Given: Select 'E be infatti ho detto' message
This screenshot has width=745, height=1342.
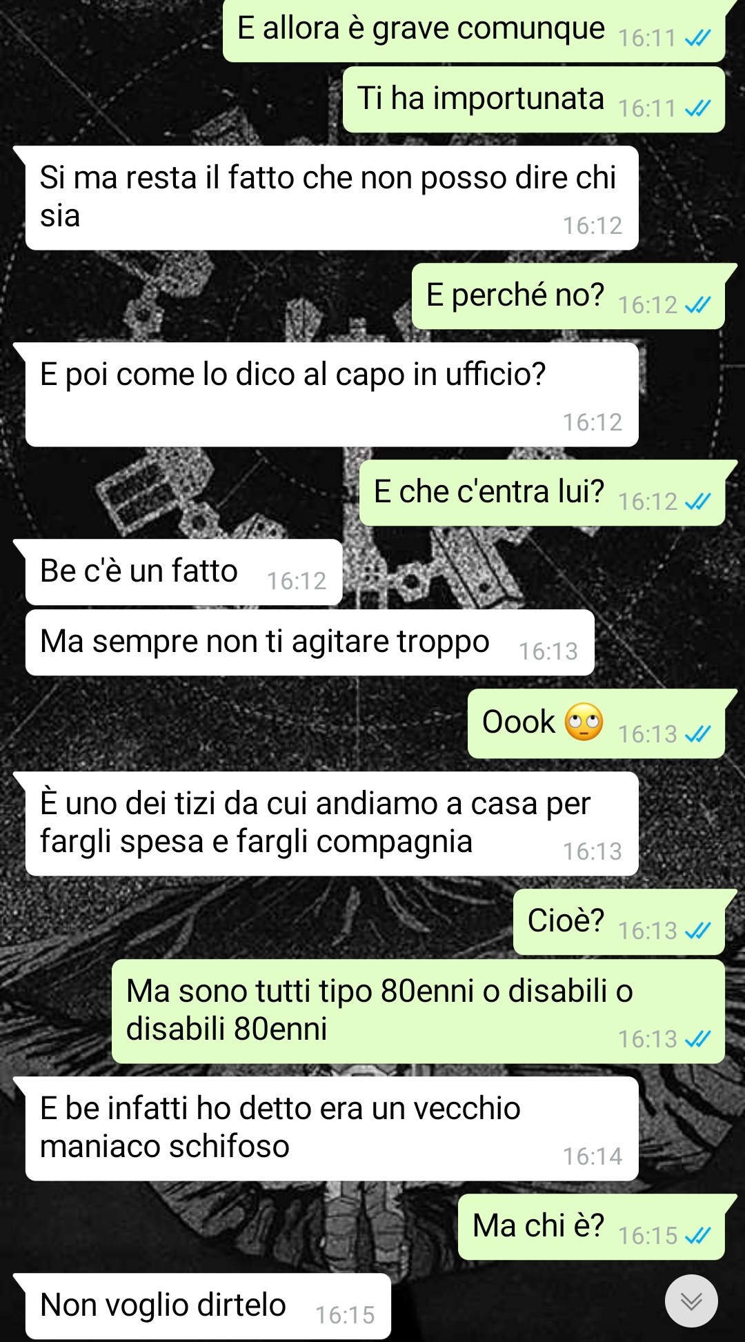Looking at the screenshot, I should pos(331,1129).
